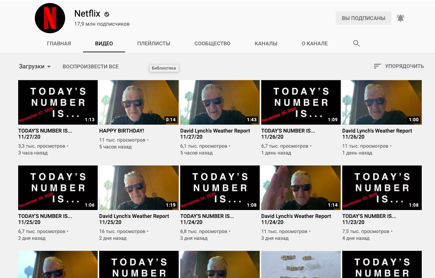435x278 pixels.
Task: Click the 1:43 duration badge
Action: (252, 120)
